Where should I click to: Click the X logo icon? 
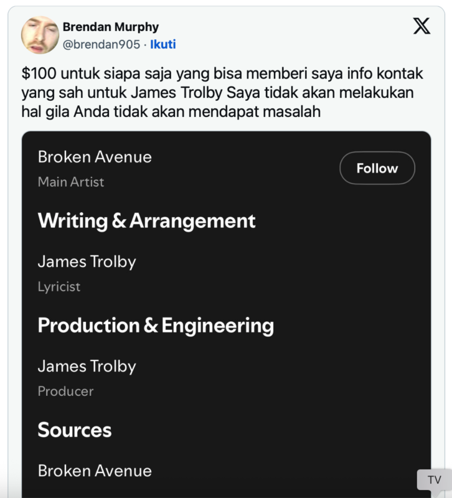tap(421, 26)
